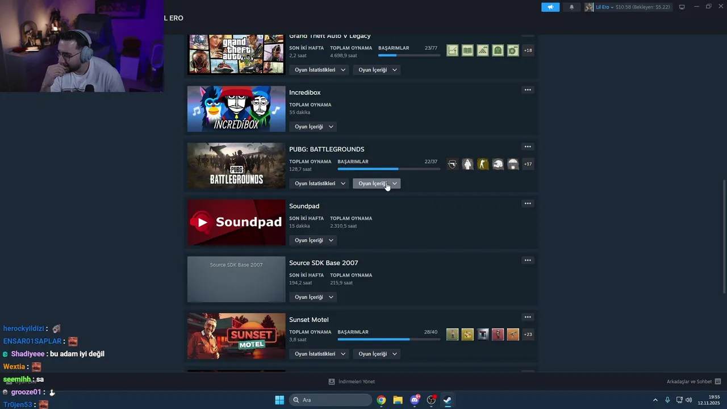The image size is (727, 409).
Task: Click the Steam taskbar icon
Action: pos(448,400)
